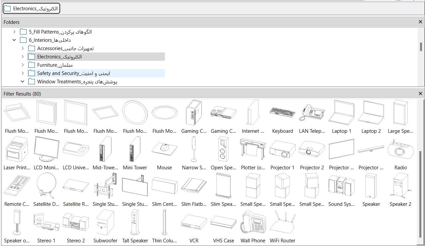Collapse the 6_Interiors folder

point(14,40)
